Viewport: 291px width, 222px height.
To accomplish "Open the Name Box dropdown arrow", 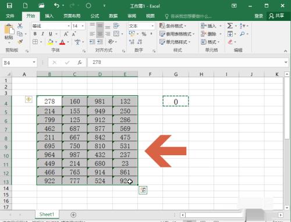I will pos(34,62).
